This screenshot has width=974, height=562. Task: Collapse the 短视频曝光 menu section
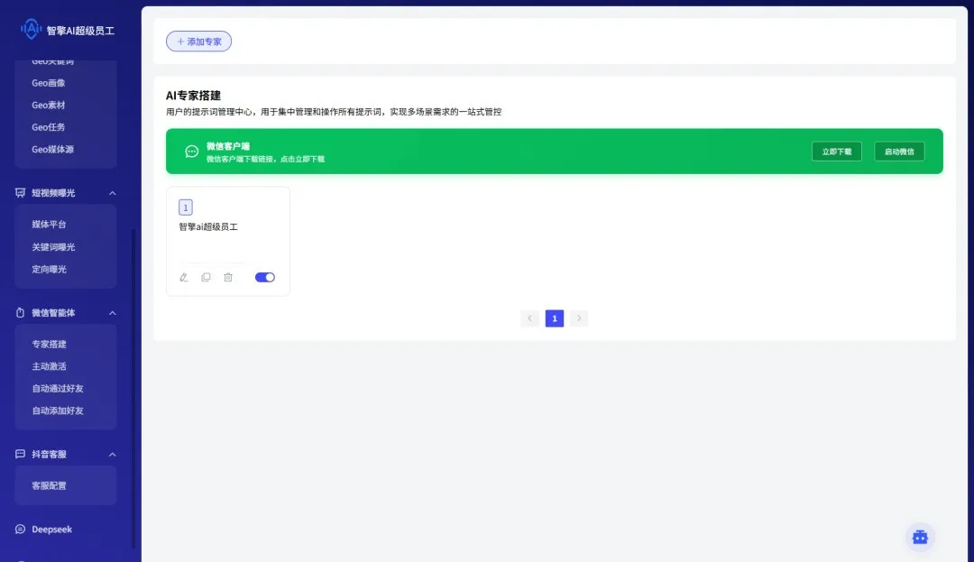pos(113,193)
